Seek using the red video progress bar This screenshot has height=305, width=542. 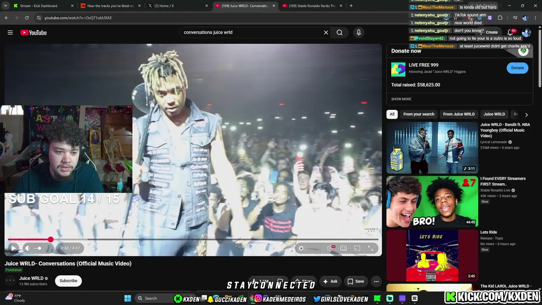coord(193,240)
